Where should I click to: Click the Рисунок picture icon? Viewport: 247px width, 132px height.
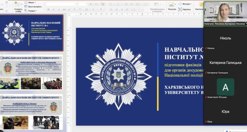(x=171, y=4)
